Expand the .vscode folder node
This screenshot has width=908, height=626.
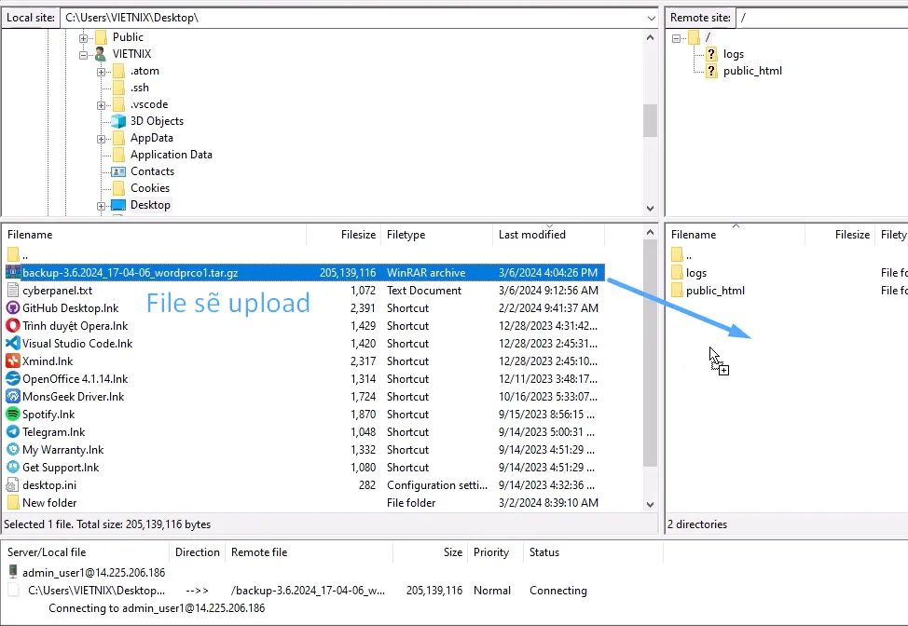[x=101, y=104]
